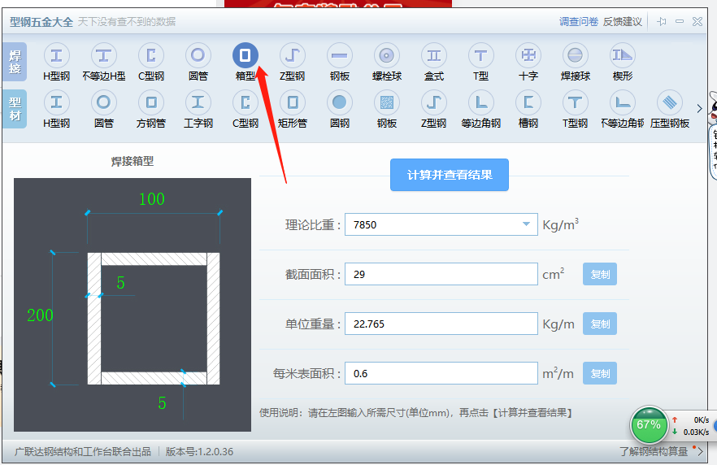Select welded C型钢 icon in 焊接 row
The height and width of the screenshot is (465, 717).
(151, 56)
